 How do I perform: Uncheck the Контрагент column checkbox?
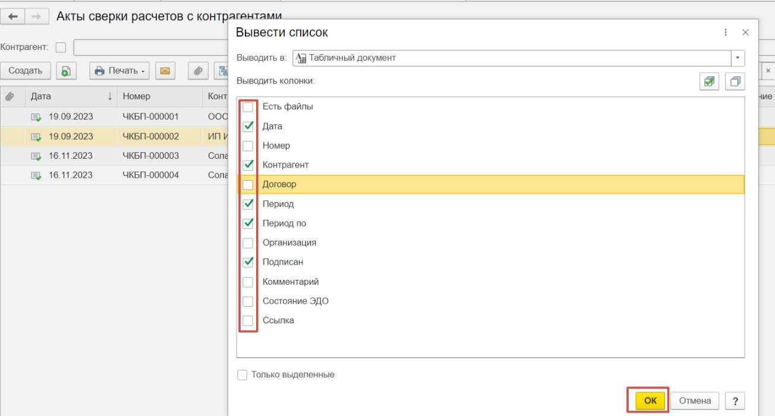point(248,165)
